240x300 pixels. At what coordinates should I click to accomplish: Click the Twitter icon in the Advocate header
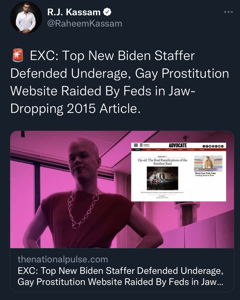click(210, 146)
